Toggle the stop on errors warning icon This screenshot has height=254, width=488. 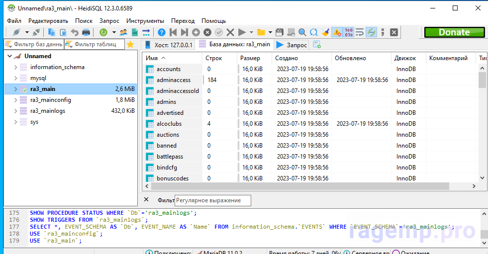[337, 32]
